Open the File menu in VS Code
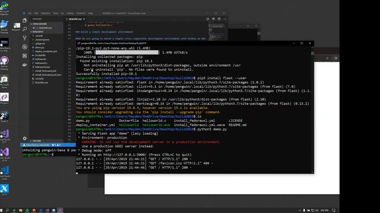380x213 pixels. click(x=30, y=13)
